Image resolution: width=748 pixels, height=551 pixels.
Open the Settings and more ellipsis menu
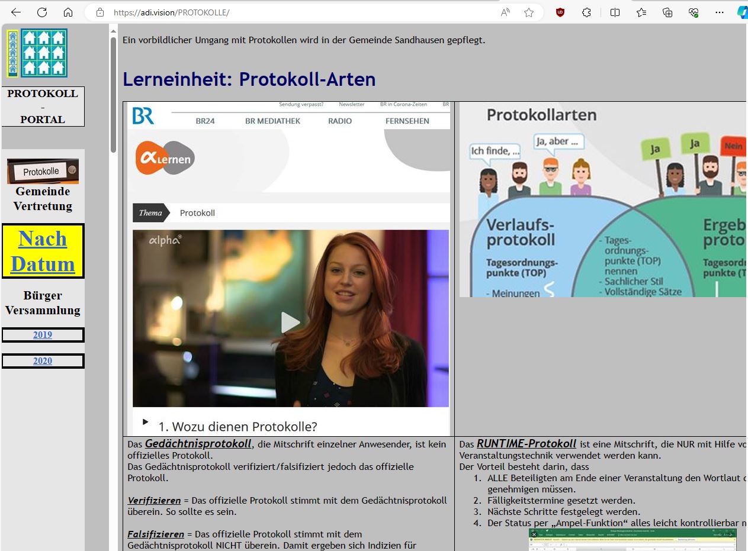click(720, 12)
